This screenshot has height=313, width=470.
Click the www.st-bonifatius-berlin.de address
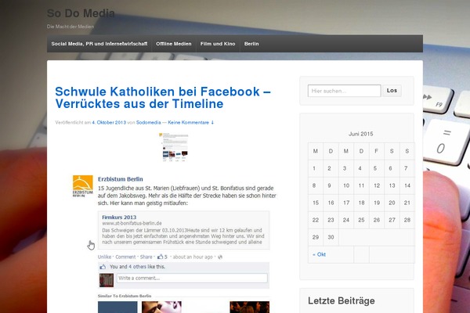coord(132,224)
